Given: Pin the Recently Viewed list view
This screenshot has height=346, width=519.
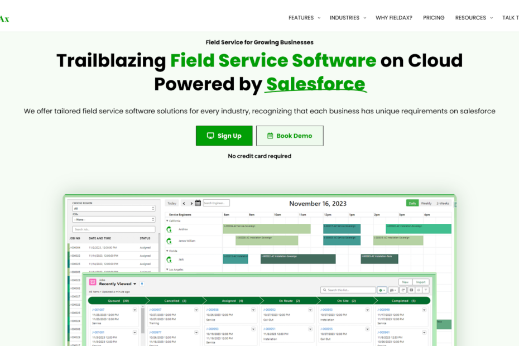Looking at the screenshot, I should [x=142, y=283].
